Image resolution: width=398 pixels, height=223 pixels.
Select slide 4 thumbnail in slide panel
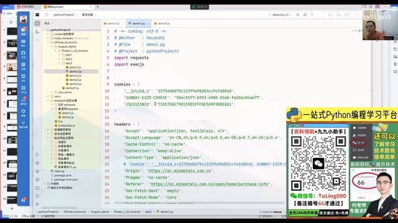click(x=12, y=68)
